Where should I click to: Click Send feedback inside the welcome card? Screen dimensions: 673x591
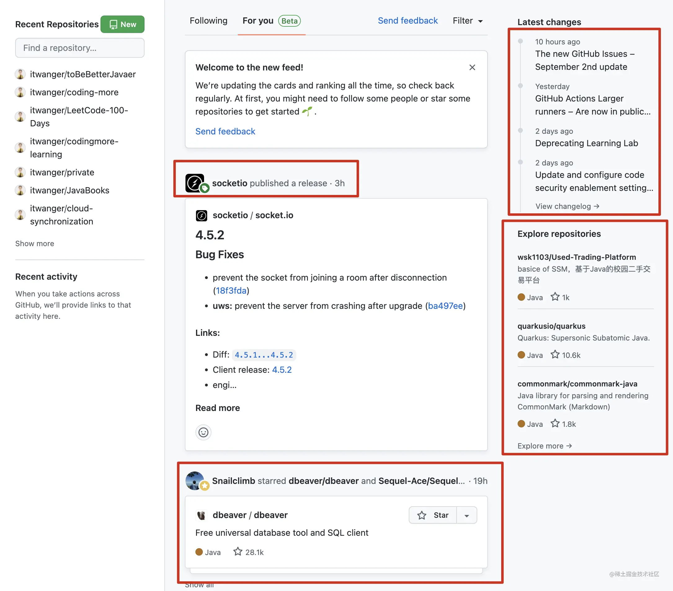pos(225,131)
